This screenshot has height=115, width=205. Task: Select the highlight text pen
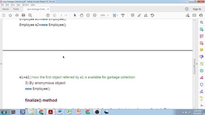139,15
